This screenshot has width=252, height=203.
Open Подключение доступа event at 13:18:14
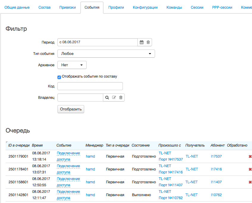click(x=68, y=156)
